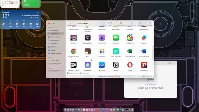Open Trash in the Dock

click(132, 110)
